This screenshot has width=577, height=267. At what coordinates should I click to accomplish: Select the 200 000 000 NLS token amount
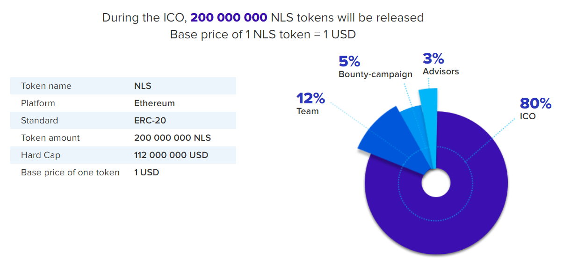tap(172, 138)
